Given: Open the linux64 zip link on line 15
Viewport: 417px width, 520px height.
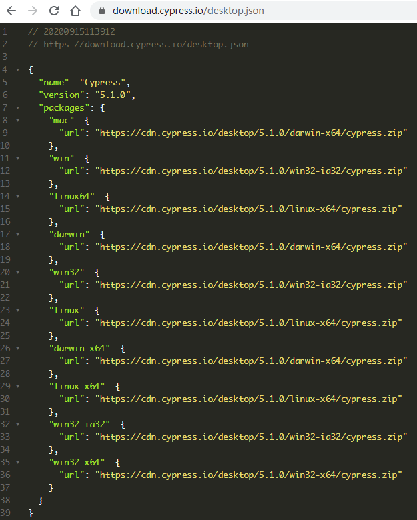Looking at the screenshot, I should (248, 209).
